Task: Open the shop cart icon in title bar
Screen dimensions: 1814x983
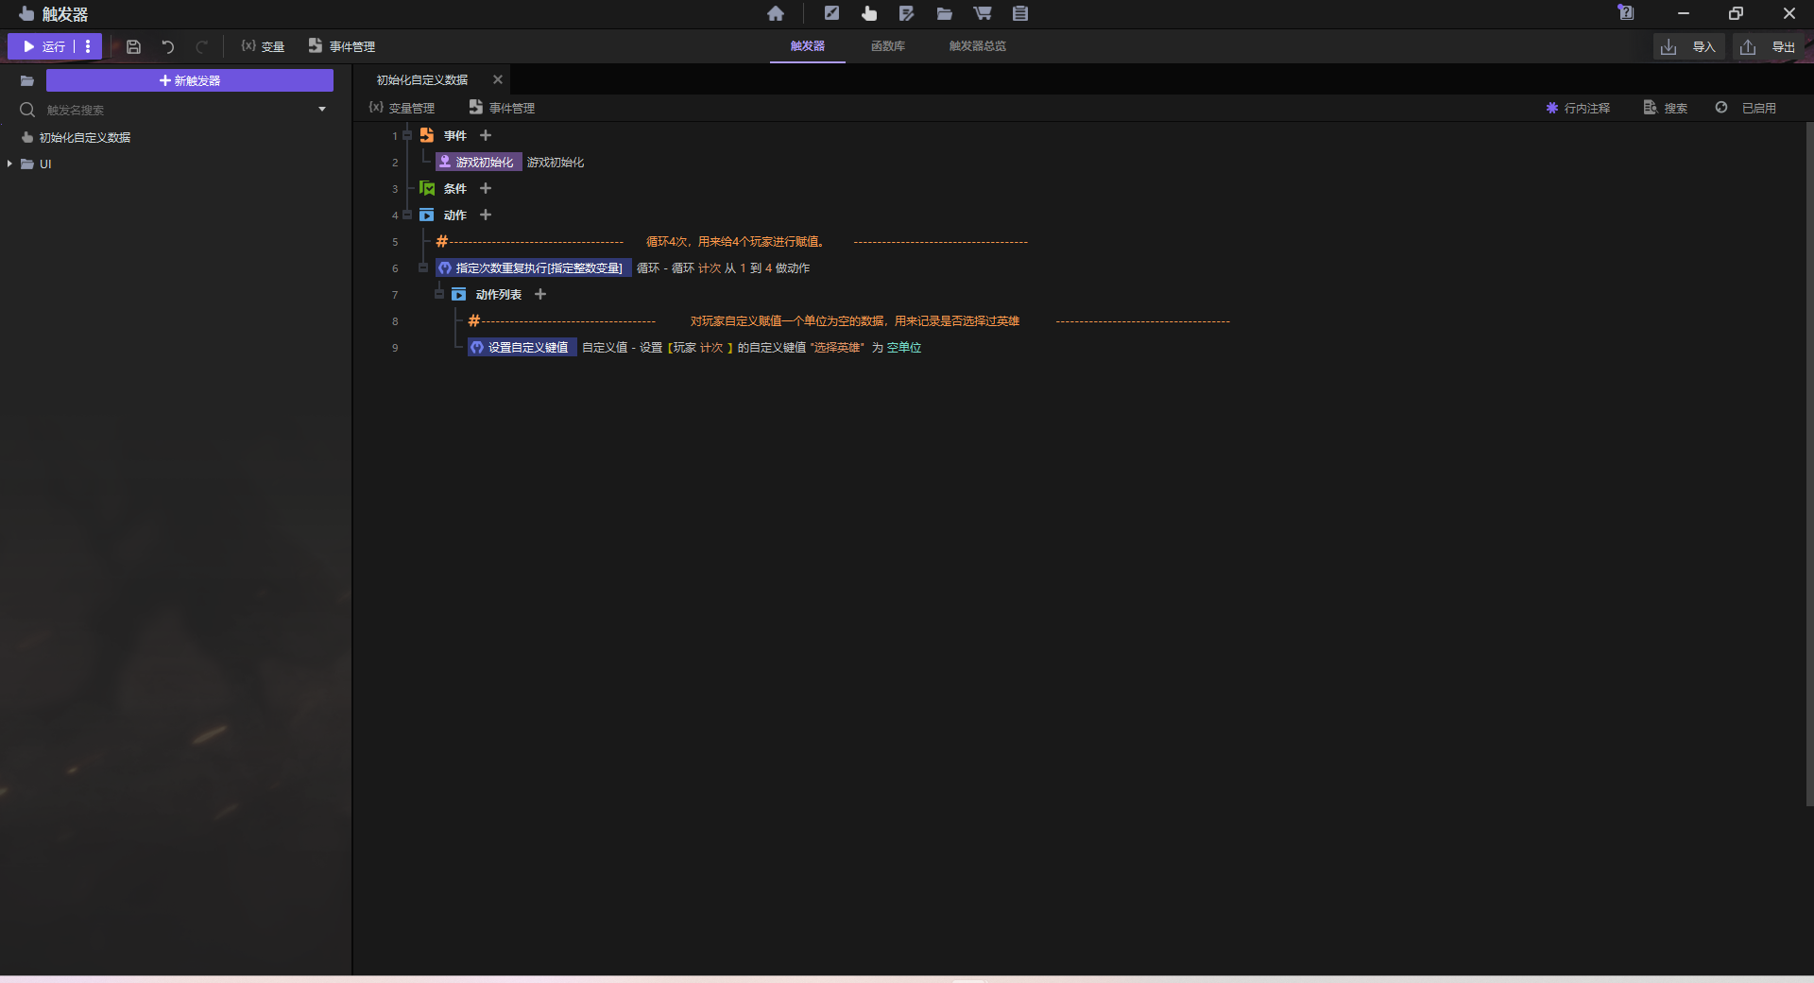Action: (x=983, y=13)
